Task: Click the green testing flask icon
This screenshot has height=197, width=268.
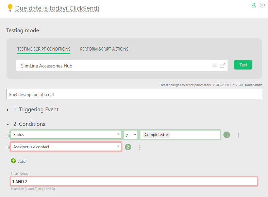Action: click(254, 5)
